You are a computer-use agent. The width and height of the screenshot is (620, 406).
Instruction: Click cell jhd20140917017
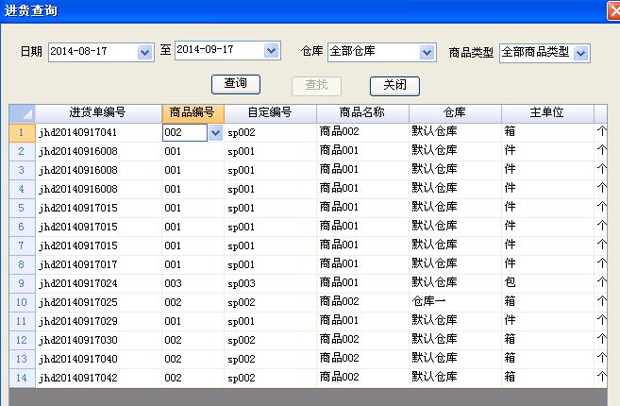(x=98, y=264)
